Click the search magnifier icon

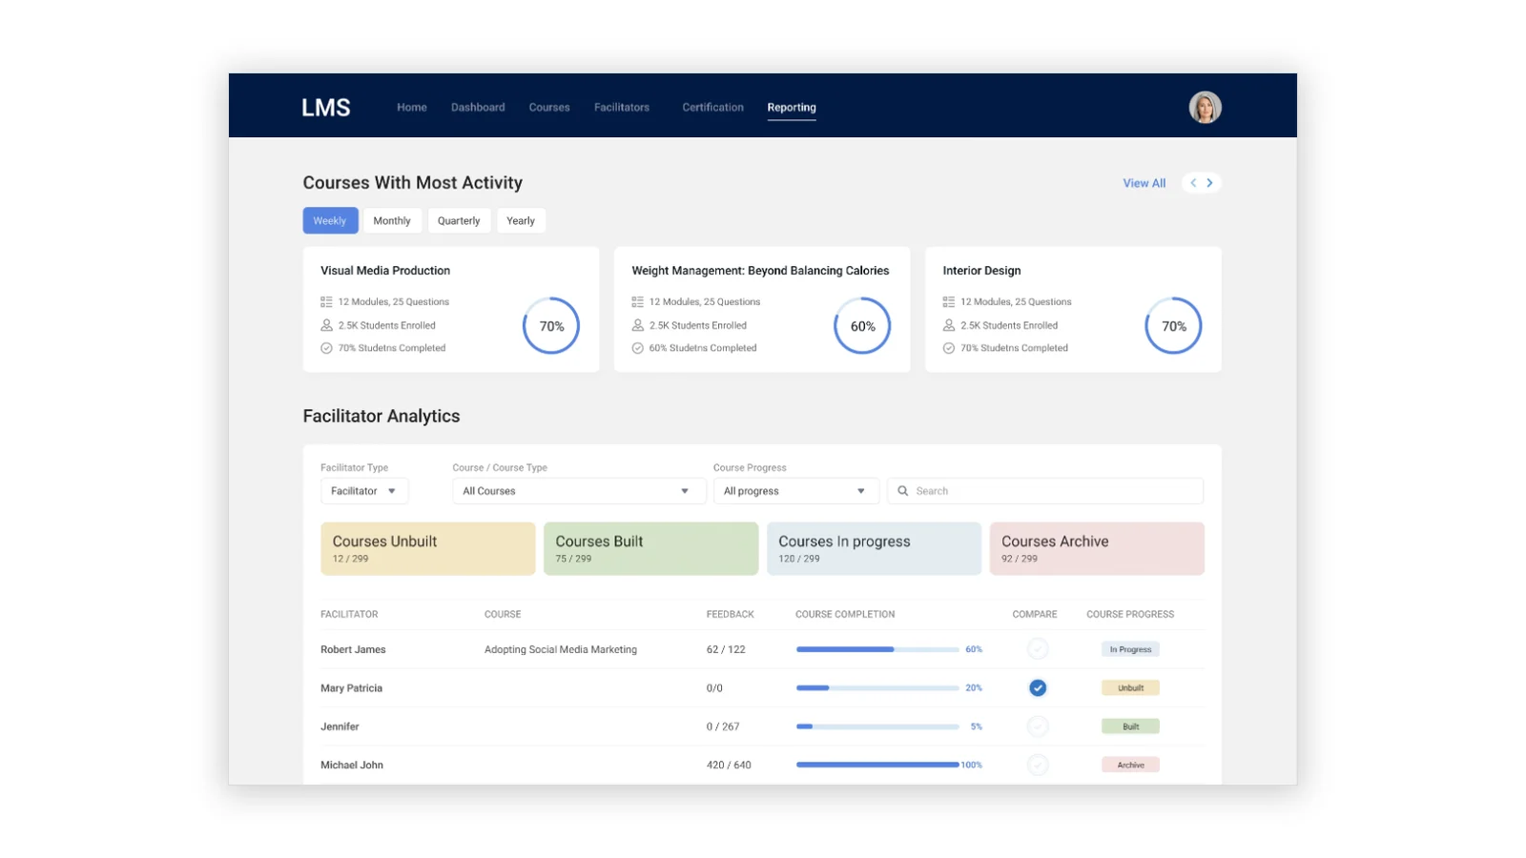tap(902, 491)
